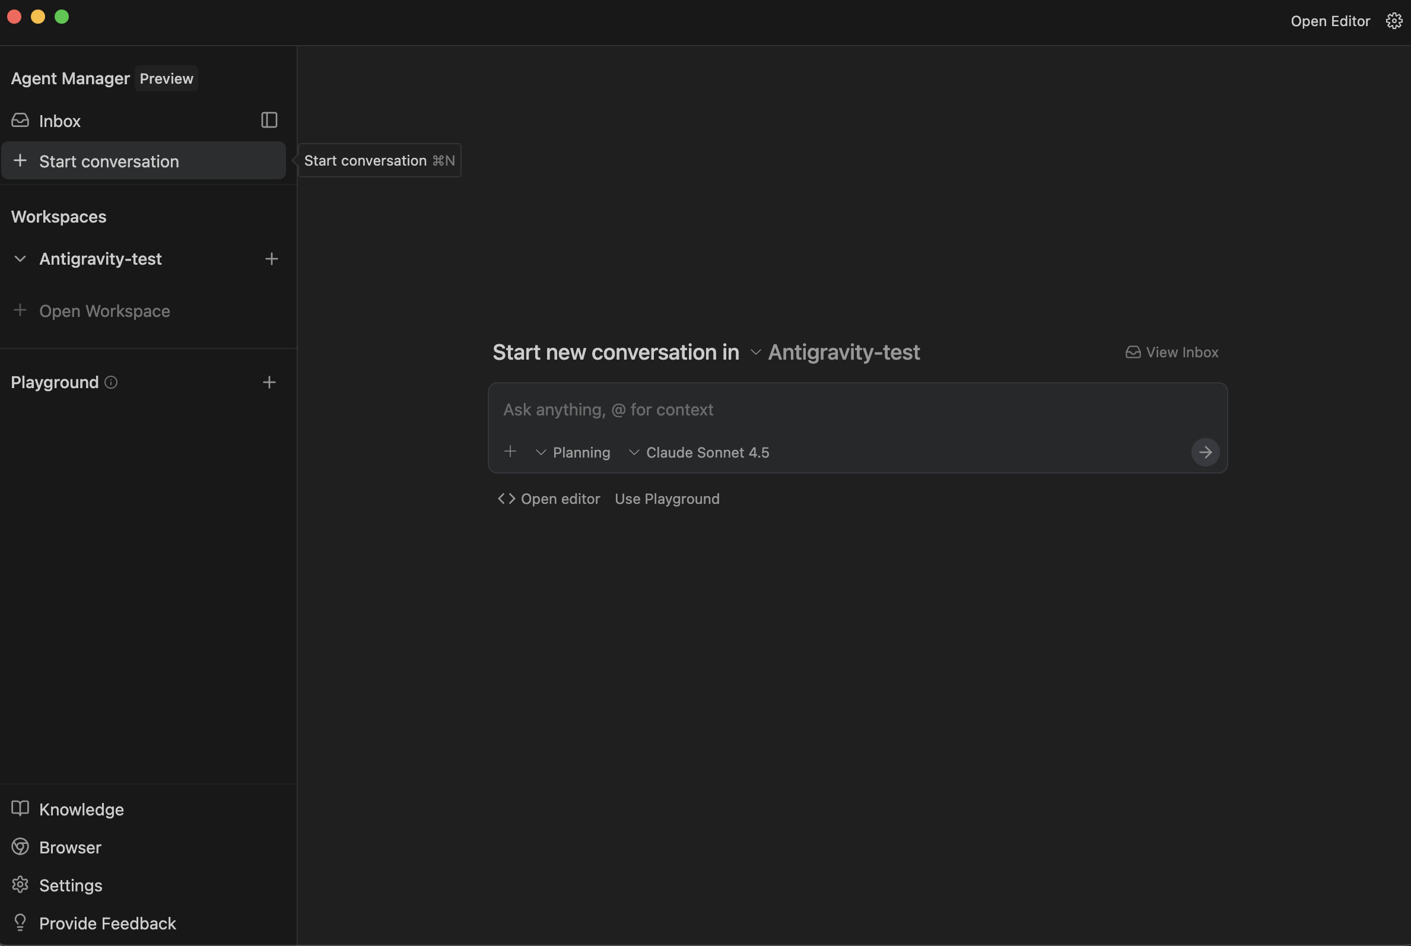Focus the 'Ask anything' input field

(844, 409)
